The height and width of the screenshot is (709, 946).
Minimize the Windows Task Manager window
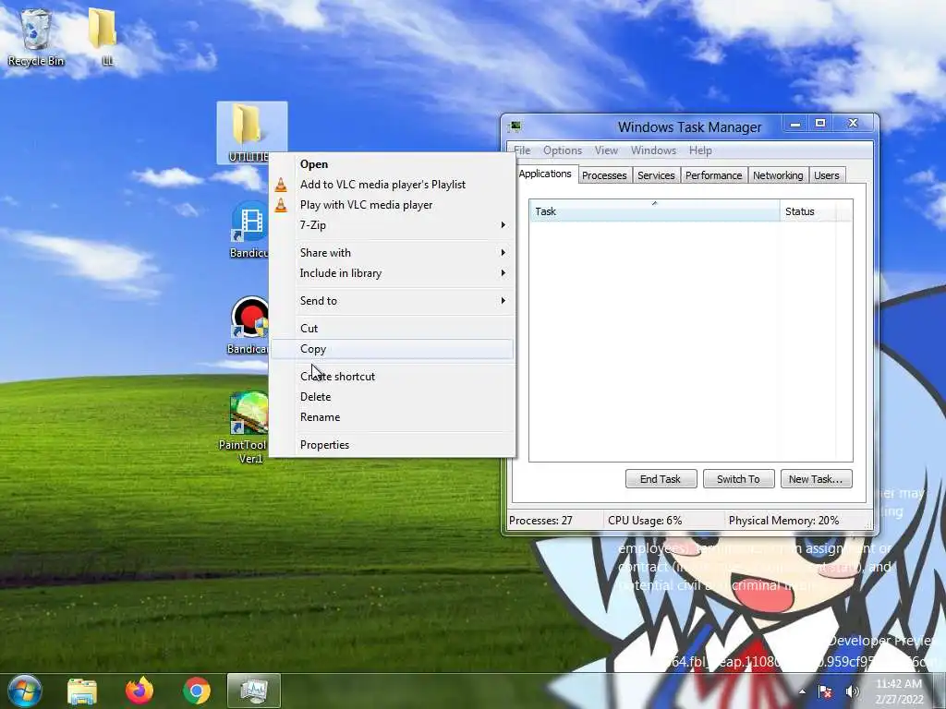(x=795, y=124)
